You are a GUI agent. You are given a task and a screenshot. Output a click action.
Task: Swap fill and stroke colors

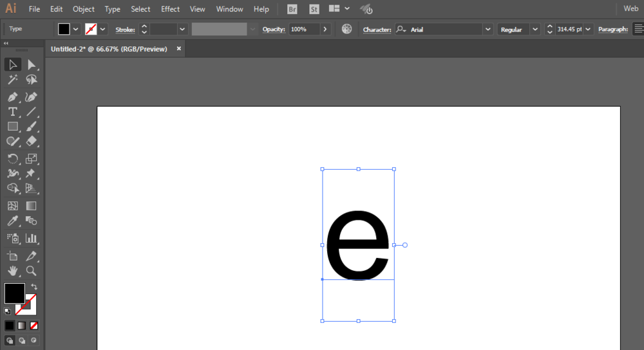click(34, 287)
